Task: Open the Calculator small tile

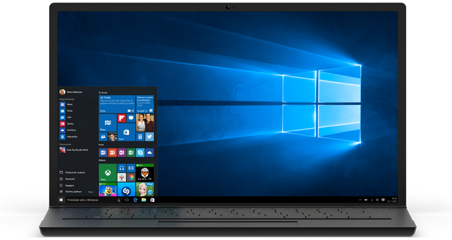Action: coord(140,137)
